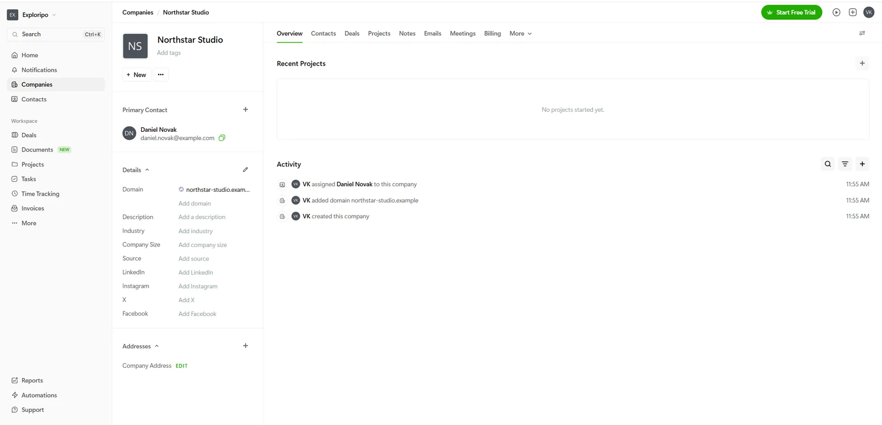
Task: Switch to the Deals tab
Action: 352,34
